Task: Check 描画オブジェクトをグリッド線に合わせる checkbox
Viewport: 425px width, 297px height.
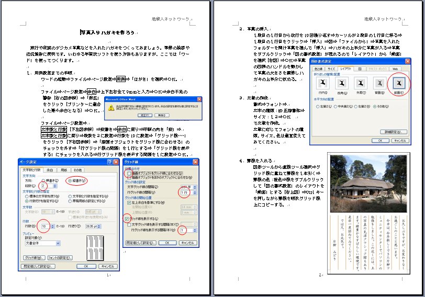Action: click(129, 173)
